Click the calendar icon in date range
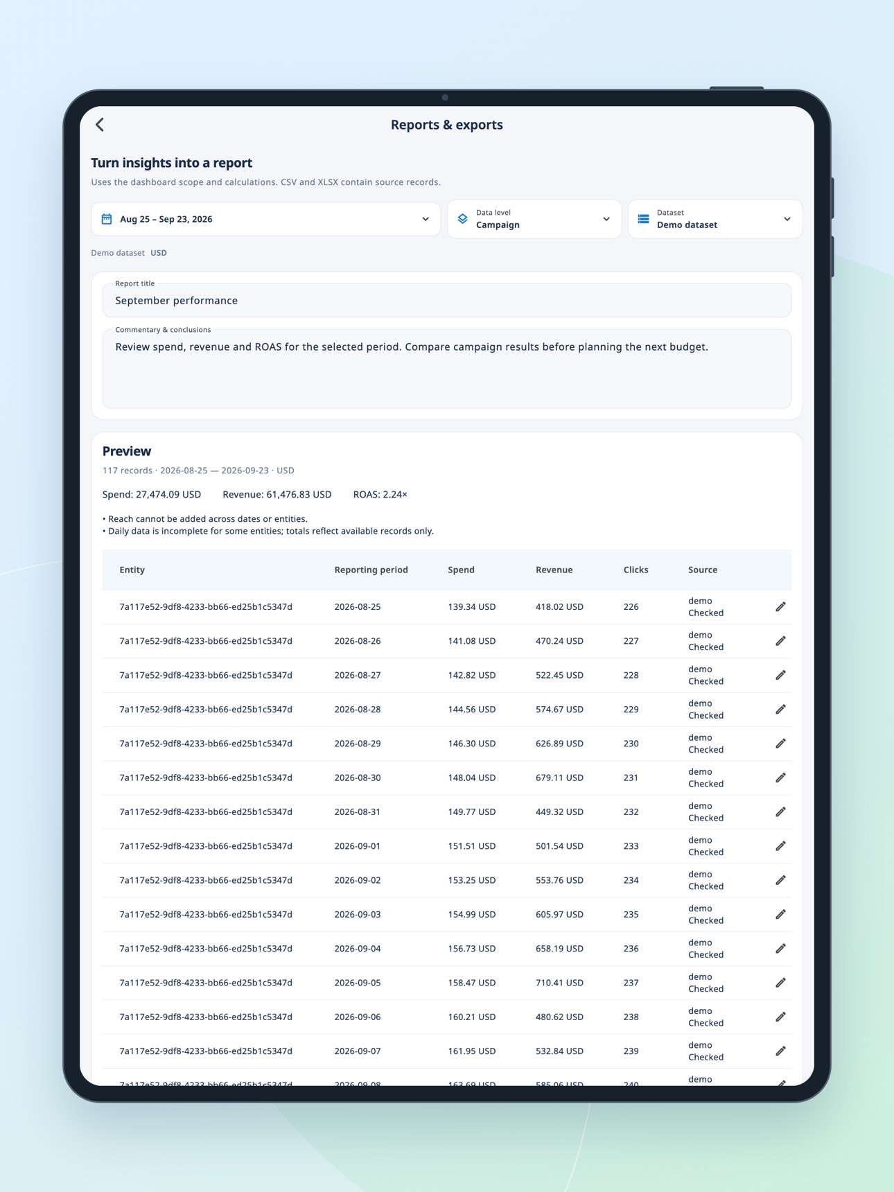 [107, 219]
